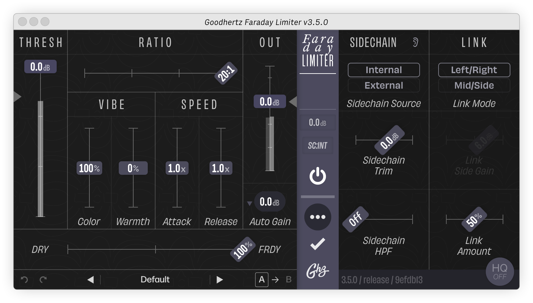The width and height of the screenshot is (533, 303).
Task: Click the SIDECHAIN section header
Action: (x=373, y=43)
